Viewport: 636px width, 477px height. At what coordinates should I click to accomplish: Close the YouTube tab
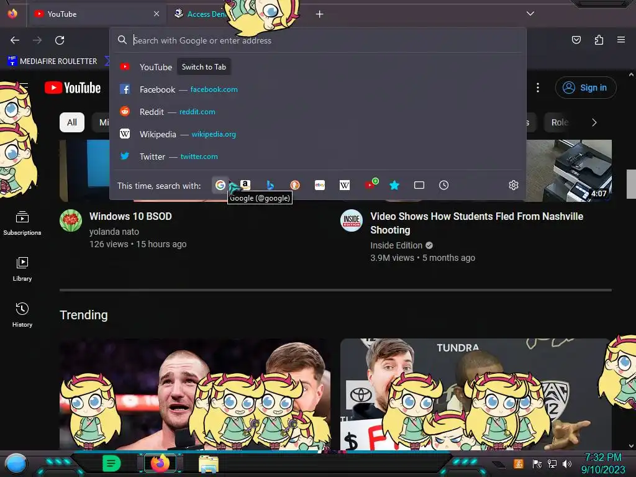pos(157,14)
